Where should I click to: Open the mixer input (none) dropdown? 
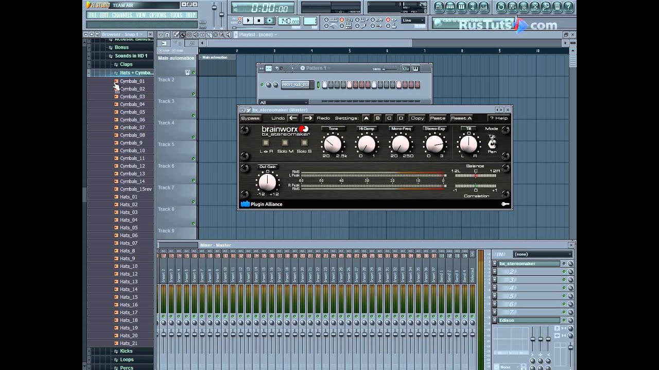tap(543, 254)
